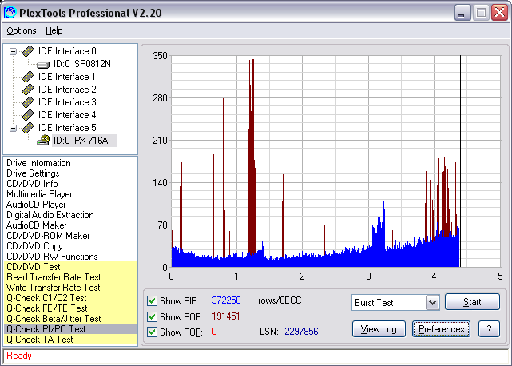
Task: Click the IDE Interface 3 chip icon
Action: click(x=28, y=102)
